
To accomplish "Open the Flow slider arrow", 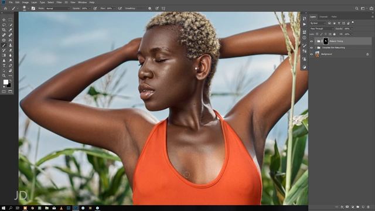I will coord(115,8).
